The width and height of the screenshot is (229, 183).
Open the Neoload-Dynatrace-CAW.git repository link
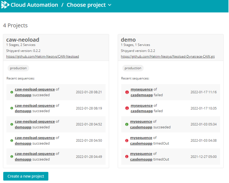coord(168,56)
